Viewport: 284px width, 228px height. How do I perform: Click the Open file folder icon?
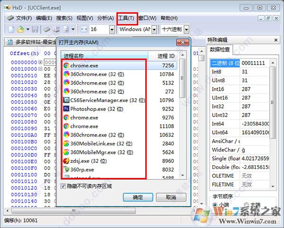click(20, 29)
